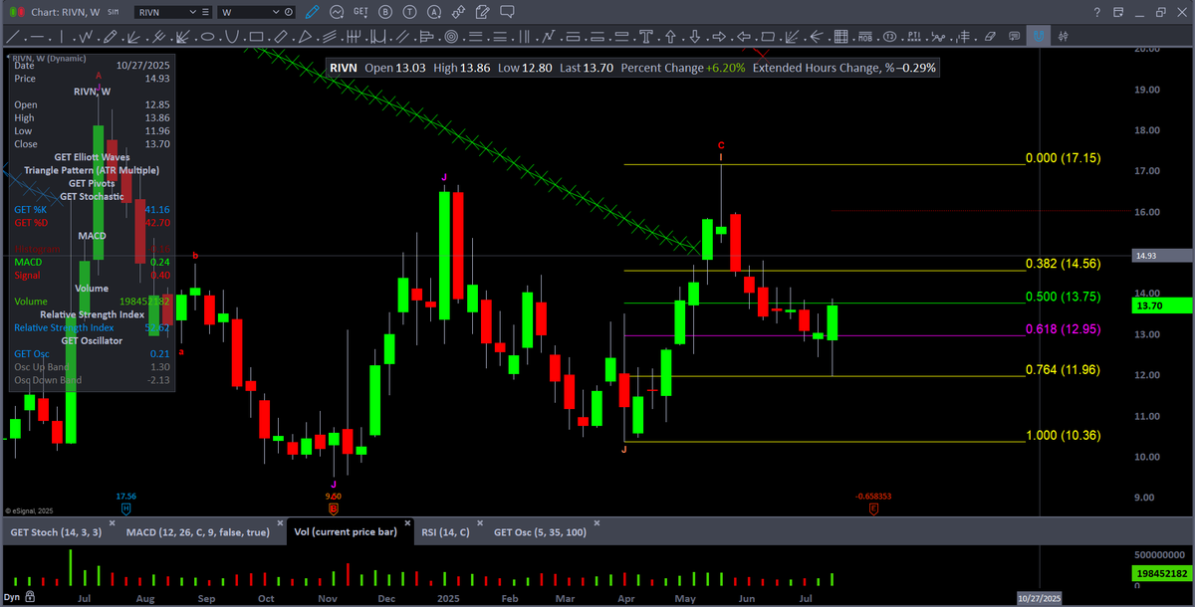The image size is (1195, 607).
Task: Select the grid table tool
Action: (x=840, y=37)
